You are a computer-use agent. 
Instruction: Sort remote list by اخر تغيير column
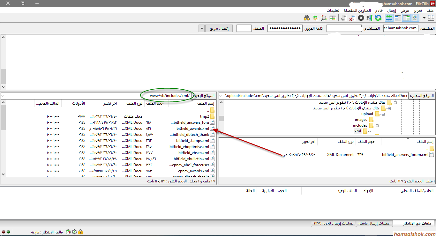[x=103, y=103]
